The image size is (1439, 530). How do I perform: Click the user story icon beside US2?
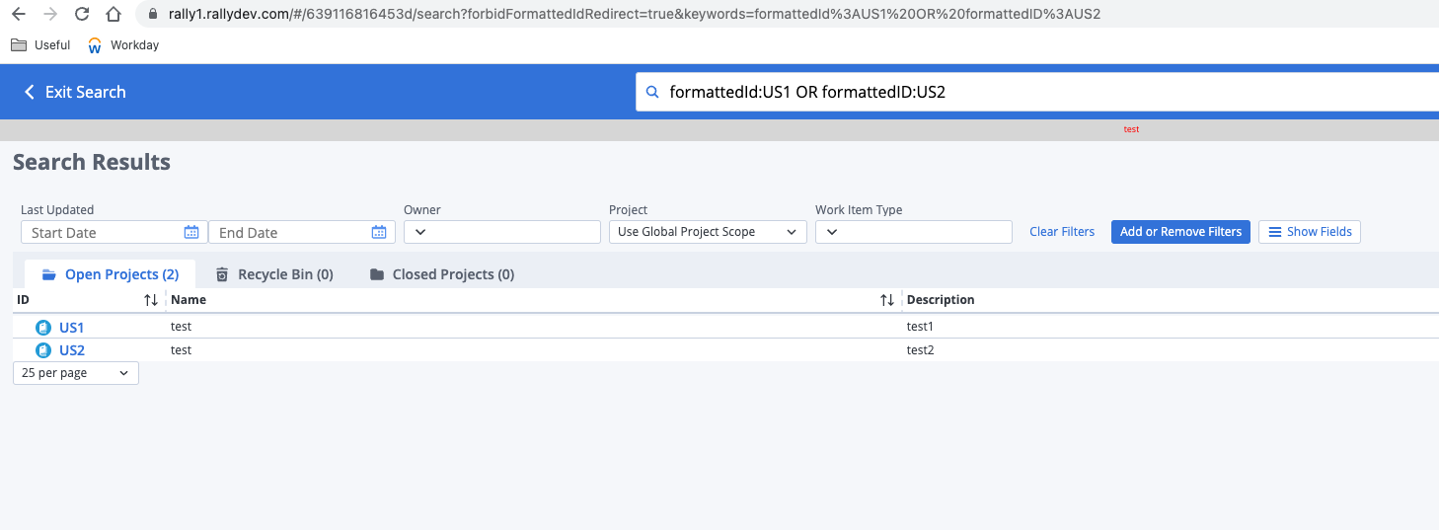(43, 350)
